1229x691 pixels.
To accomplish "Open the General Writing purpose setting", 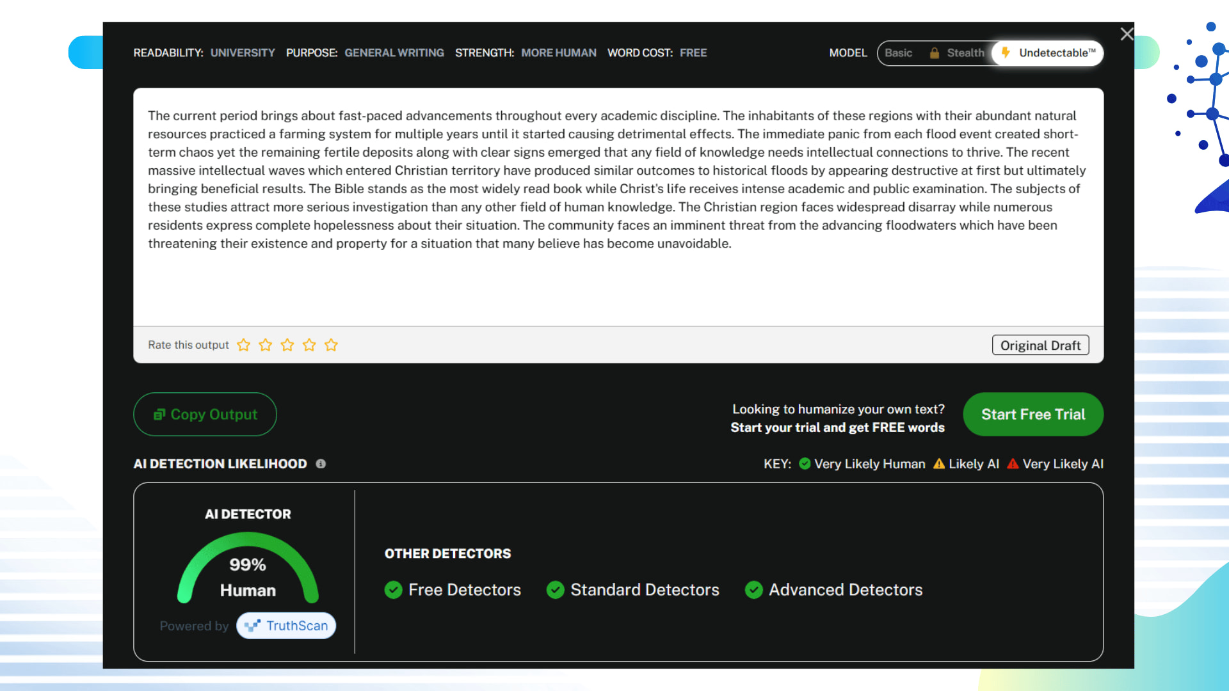I will click(394, 53).
